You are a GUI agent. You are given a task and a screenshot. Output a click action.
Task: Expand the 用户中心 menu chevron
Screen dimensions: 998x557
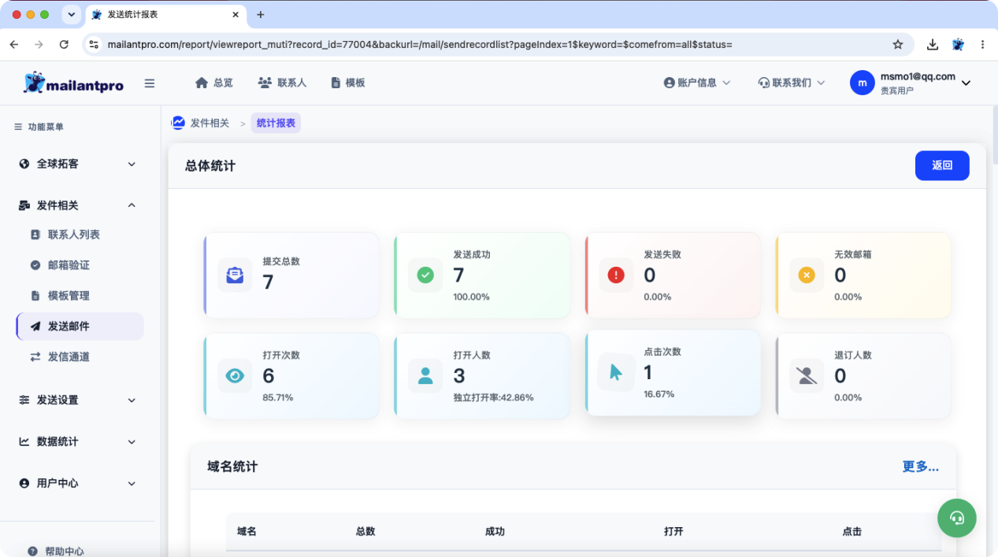[x=132, y=483]
